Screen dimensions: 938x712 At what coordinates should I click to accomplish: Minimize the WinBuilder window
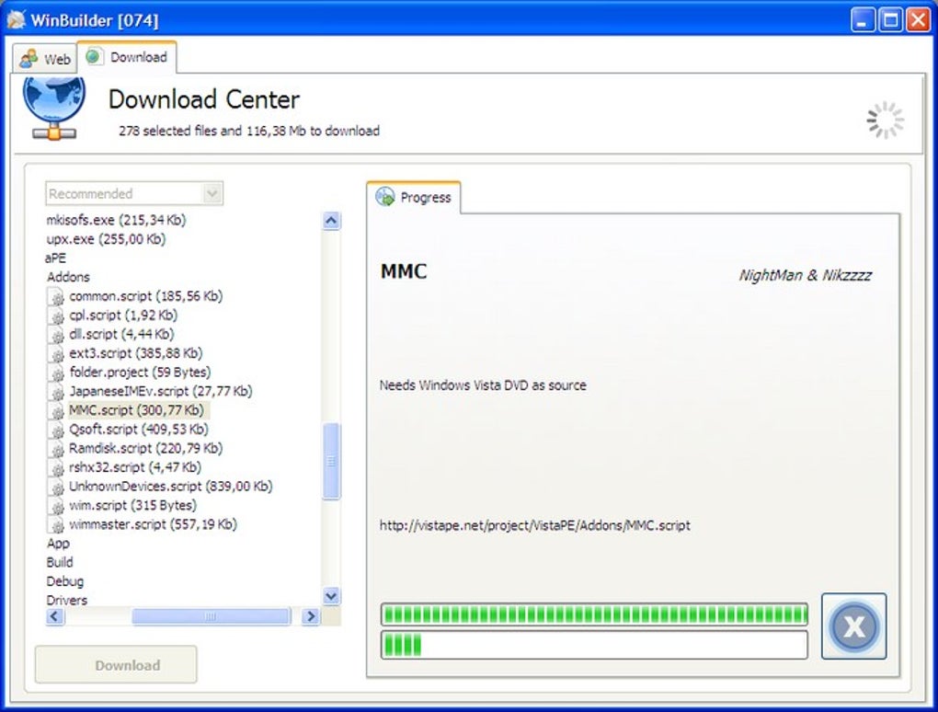(x=862, y=19)
